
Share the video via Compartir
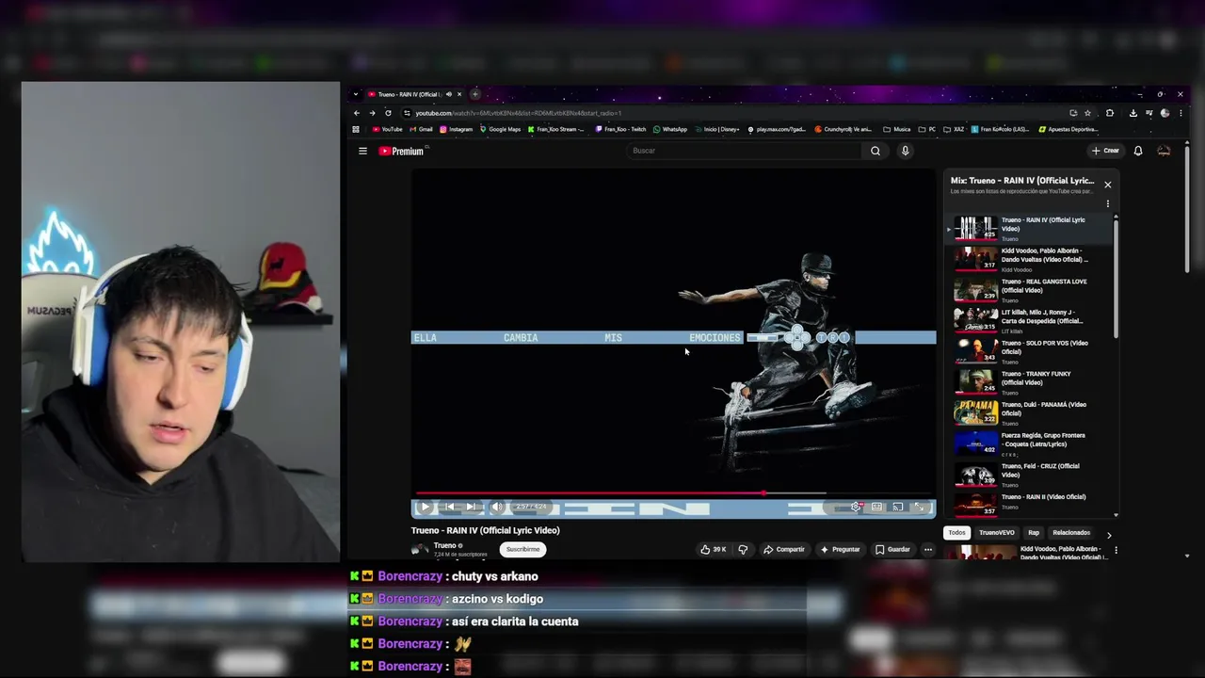(x=784, y=549)
